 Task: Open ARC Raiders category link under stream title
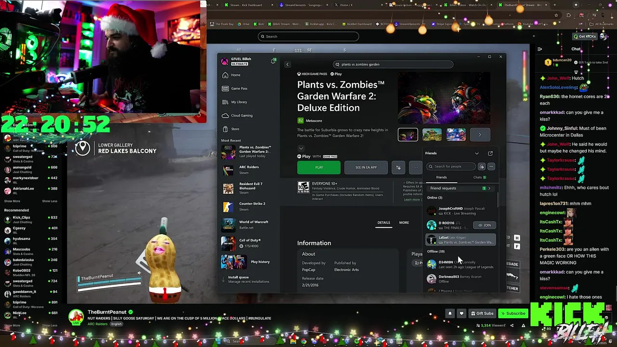pyautogui.click(x=97, y=324)
